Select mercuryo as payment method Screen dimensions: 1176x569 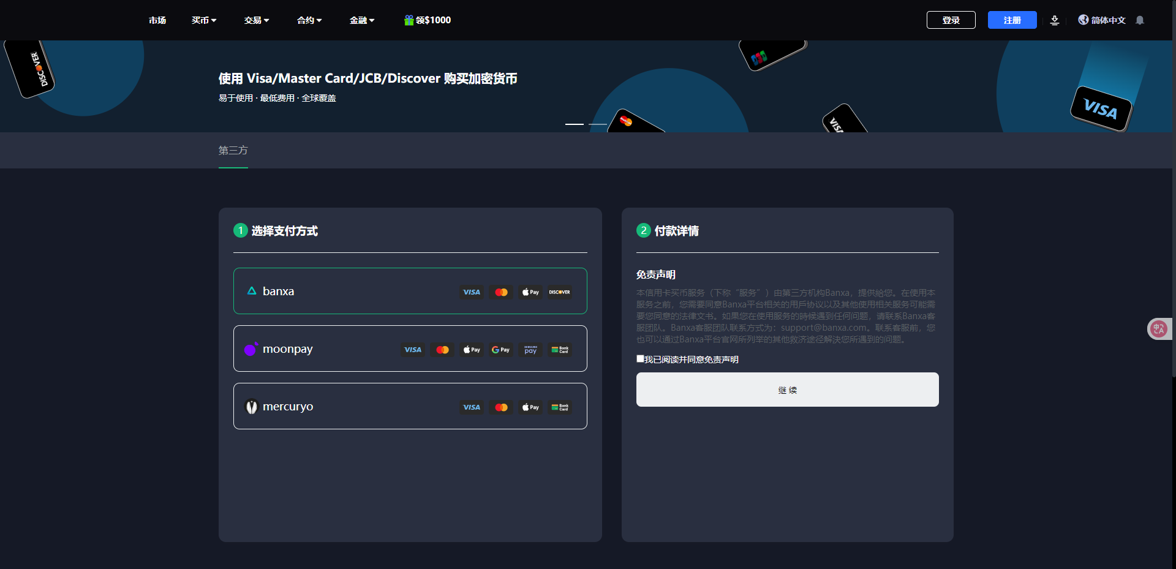point(410,406)
